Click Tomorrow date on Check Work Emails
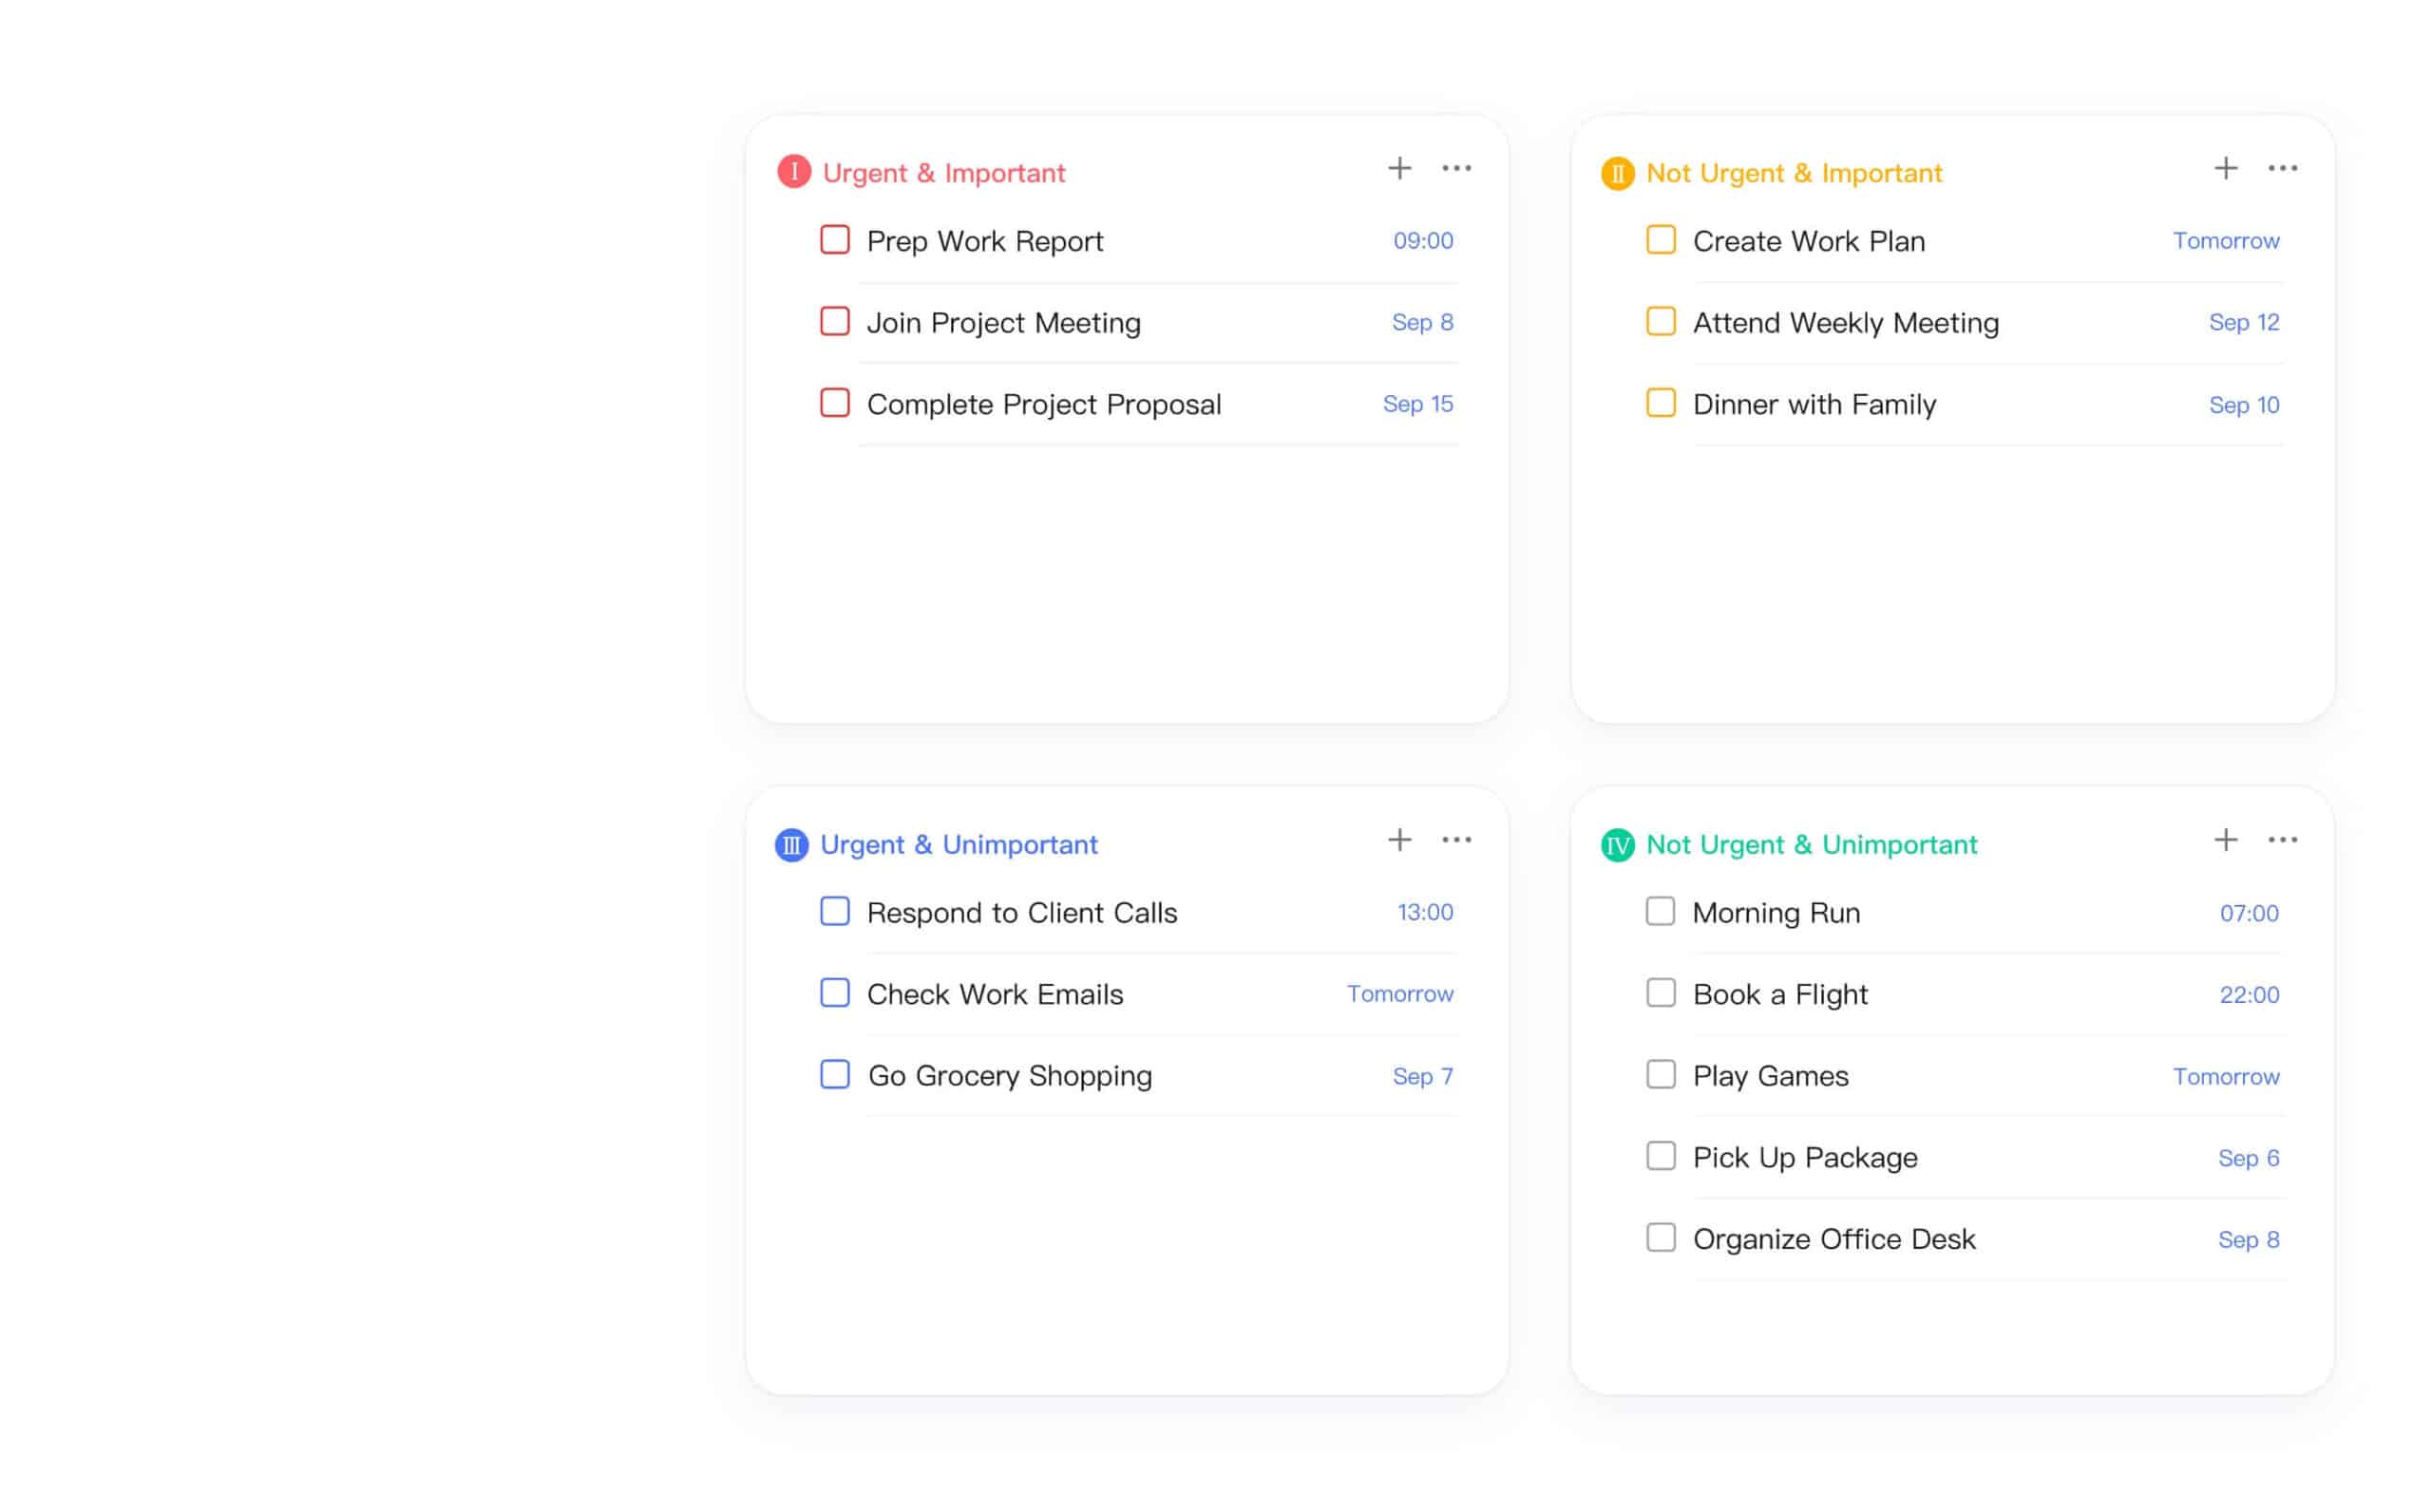This screenshot has width=2432, height=1512. [1400, 994]
